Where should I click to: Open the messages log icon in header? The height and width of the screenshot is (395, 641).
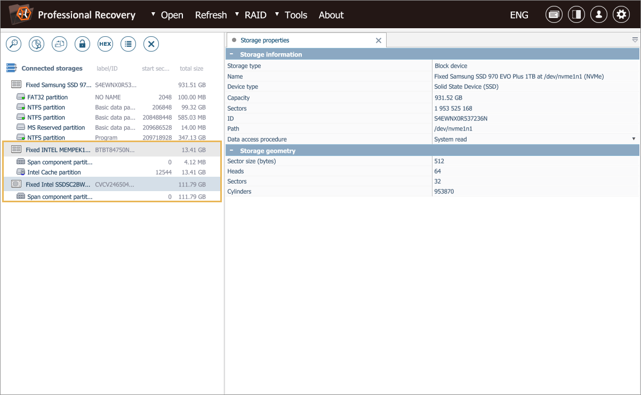554,15
